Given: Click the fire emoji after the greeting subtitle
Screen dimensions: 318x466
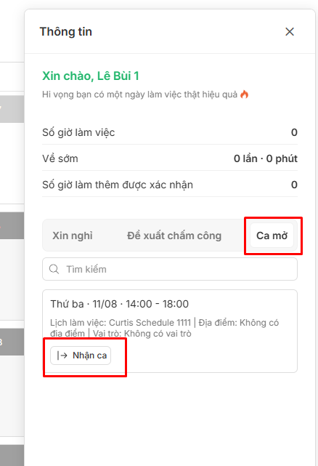Looking at the screenshot, I should pos(245,95).
